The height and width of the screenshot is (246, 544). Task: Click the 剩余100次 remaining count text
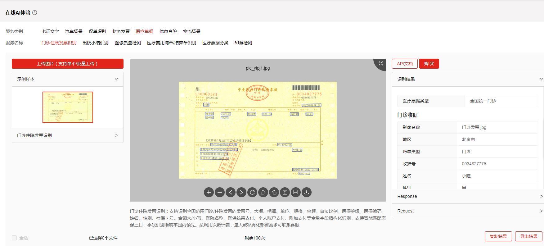click(x=255, y=238)
